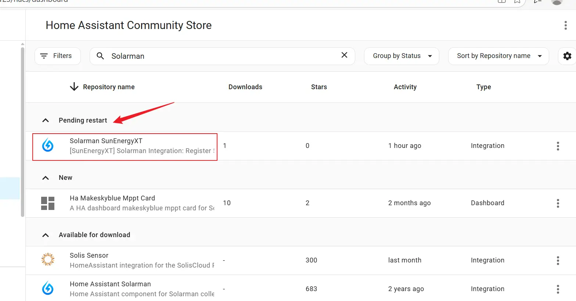Viewport: 576px width, 301px height.
Task: Click the Solarman SunEnergyXT logo icon
Action: (x=48, y=145)
